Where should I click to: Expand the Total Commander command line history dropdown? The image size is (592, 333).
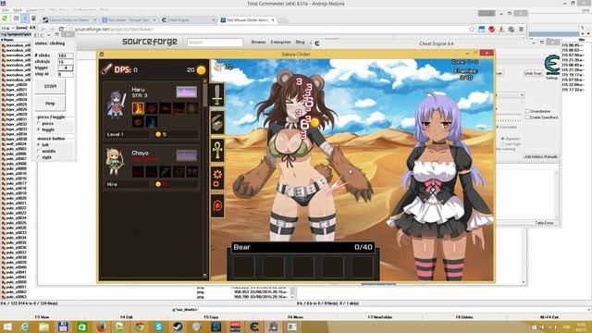click(589, 310)
